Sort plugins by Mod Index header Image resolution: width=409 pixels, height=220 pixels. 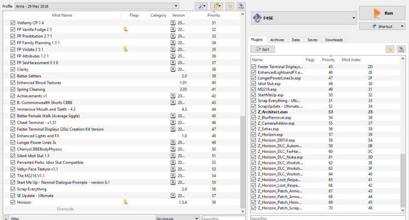point(351,59)
